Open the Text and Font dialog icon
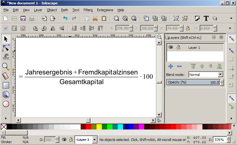This screenshot has height=145, width=237. click(x=206, y=18)
